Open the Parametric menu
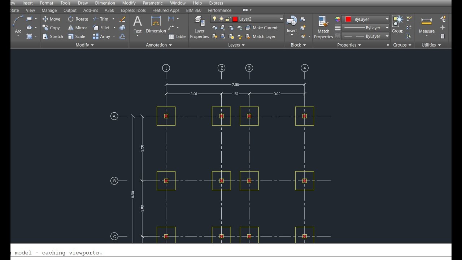 153,3
